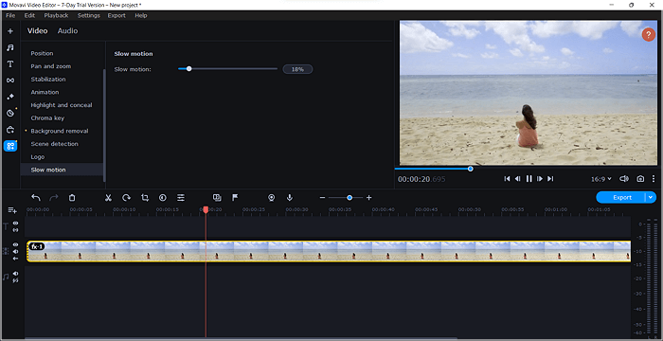Open the Stickers/Elements clock-like sidebar icon

coord(10,113)
